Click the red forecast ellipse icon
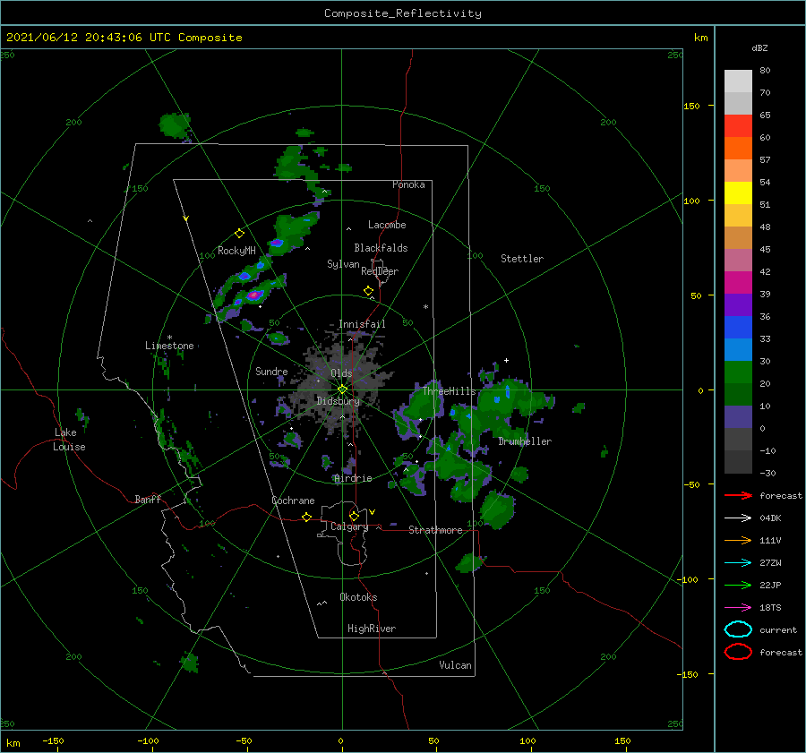Image resolution: width=806 pixels, height=753 pixels. (738, 652)
